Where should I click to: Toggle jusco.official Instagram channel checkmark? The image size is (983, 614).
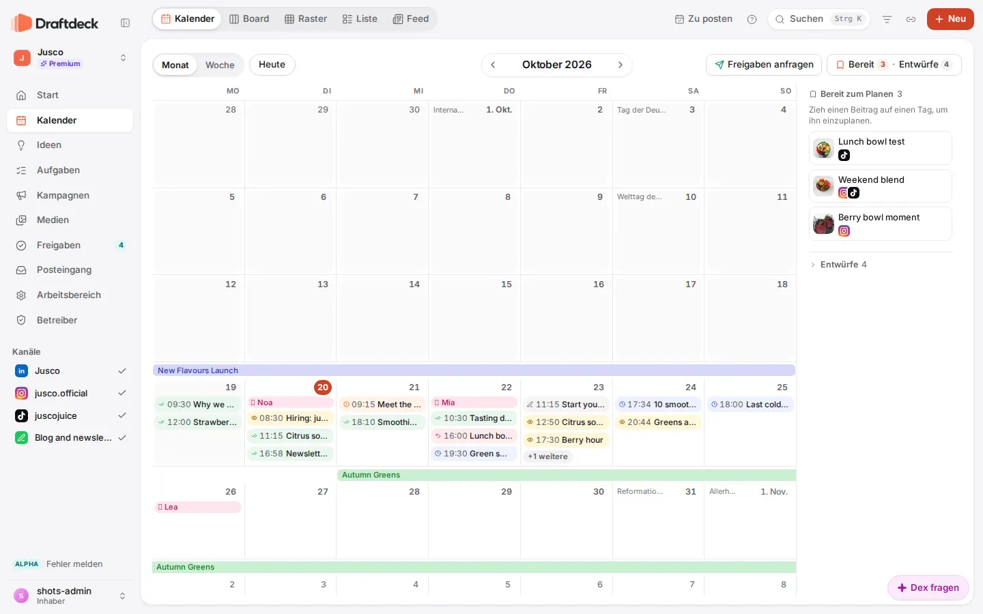(x=122, y=393)
